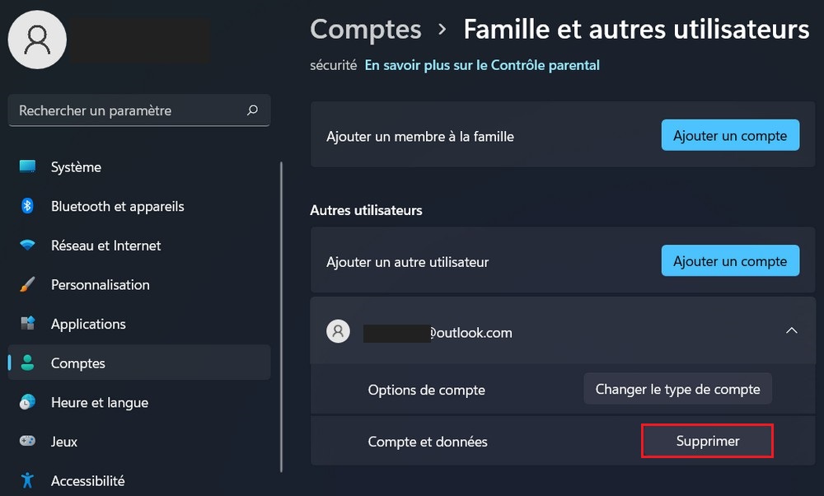Viewport: 824px width, 496px height.
Task: Open the Contrôle parental help link
Action: [482, 65]
